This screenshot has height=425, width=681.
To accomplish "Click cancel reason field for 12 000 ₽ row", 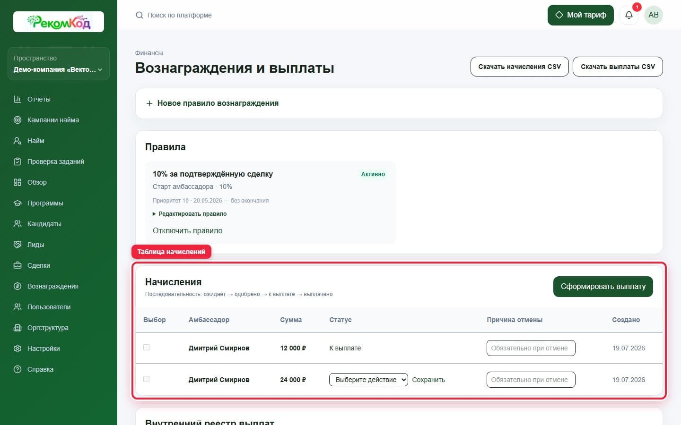I will coord(531,348).
